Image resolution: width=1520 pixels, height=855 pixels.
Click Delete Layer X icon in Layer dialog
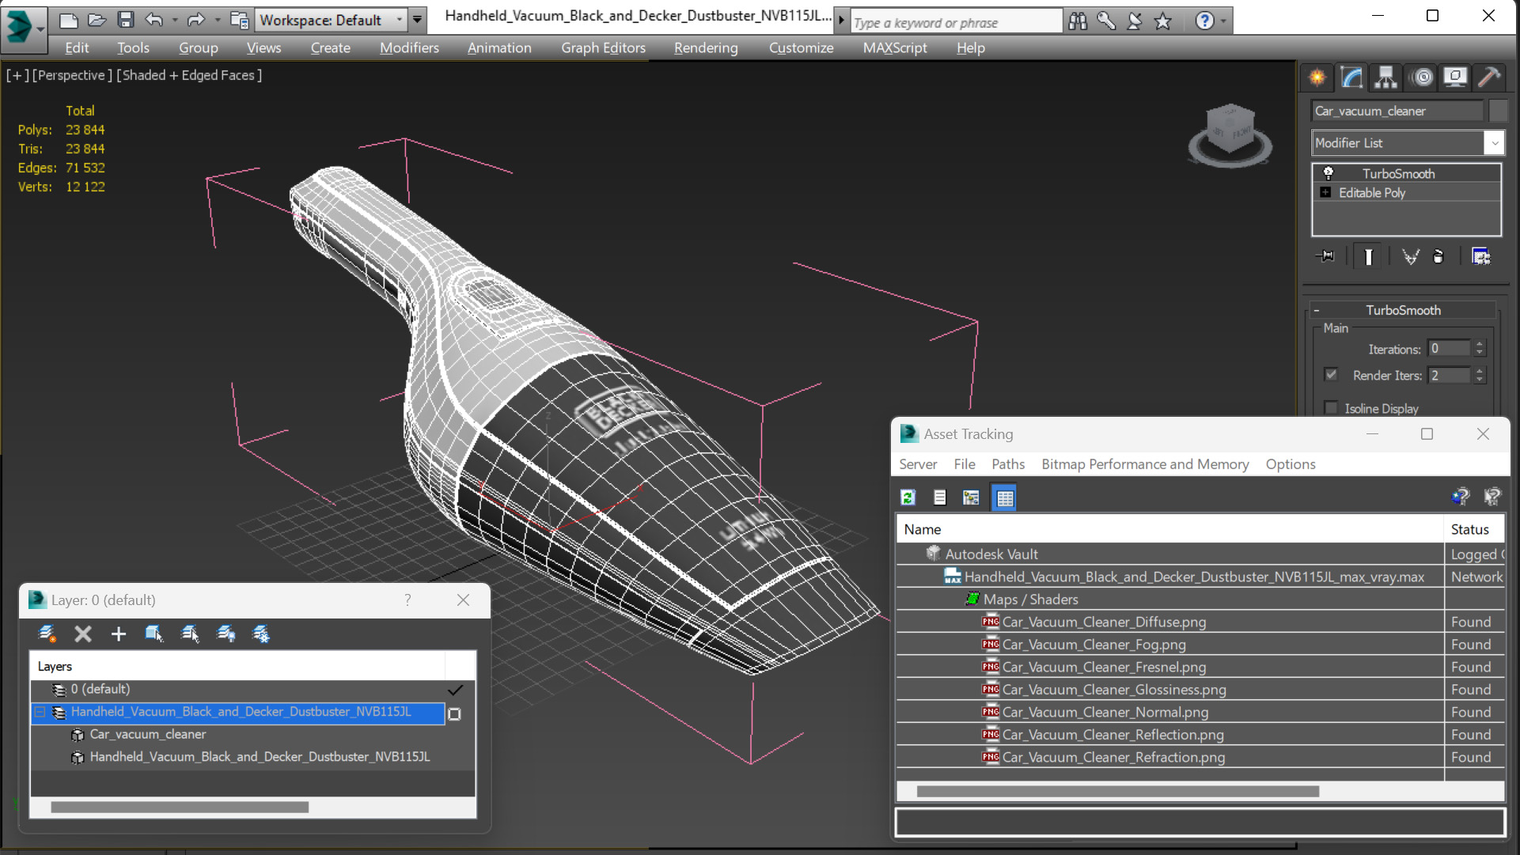pyautogui.click(x=83, y=634)
